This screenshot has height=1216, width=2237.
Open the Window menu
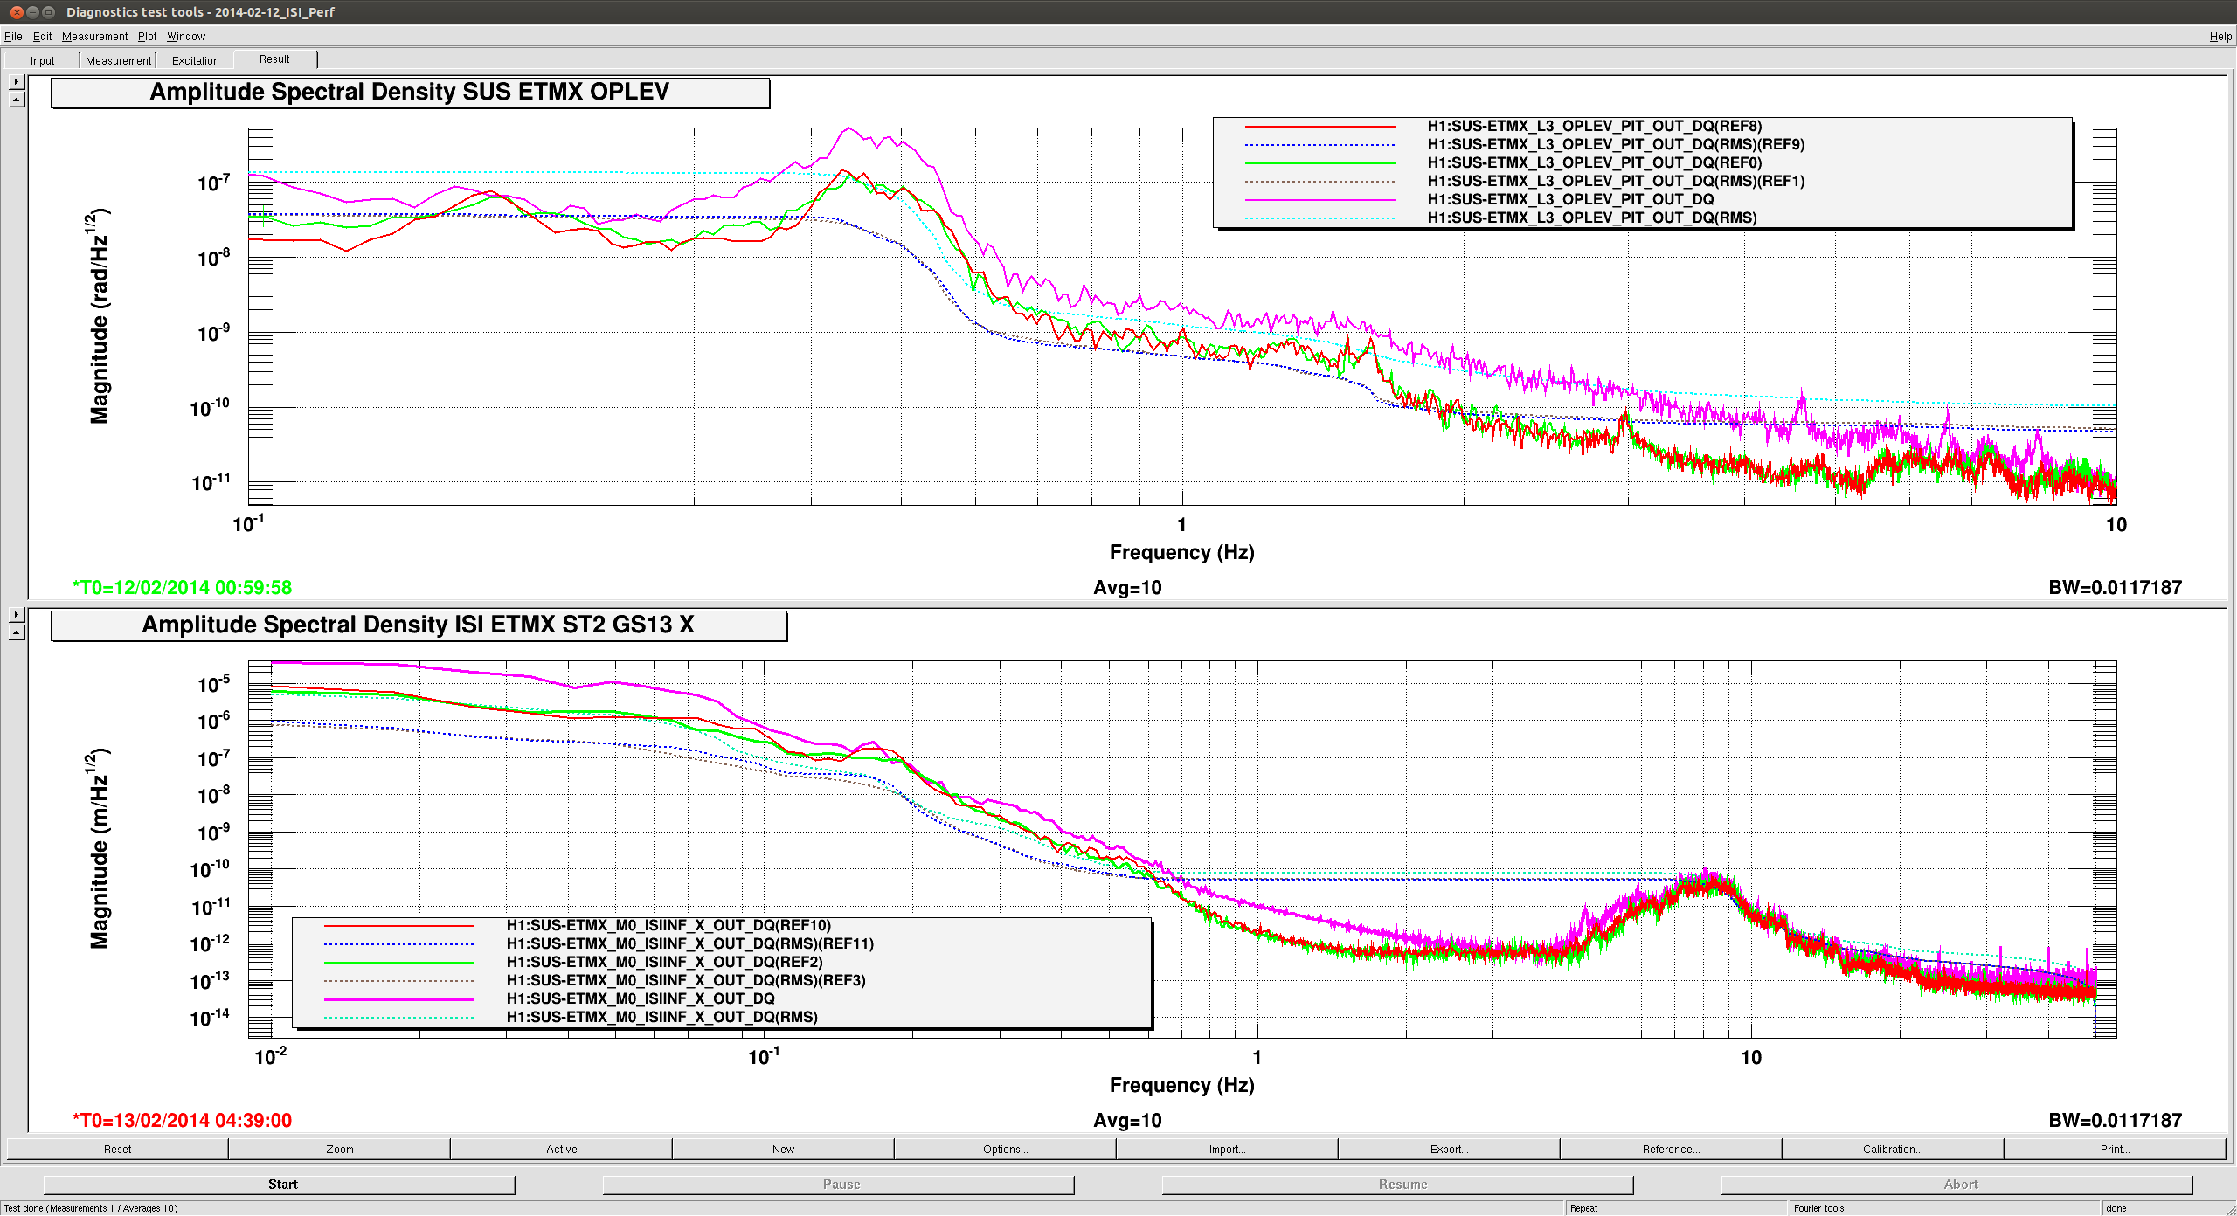tap(186, 36)
